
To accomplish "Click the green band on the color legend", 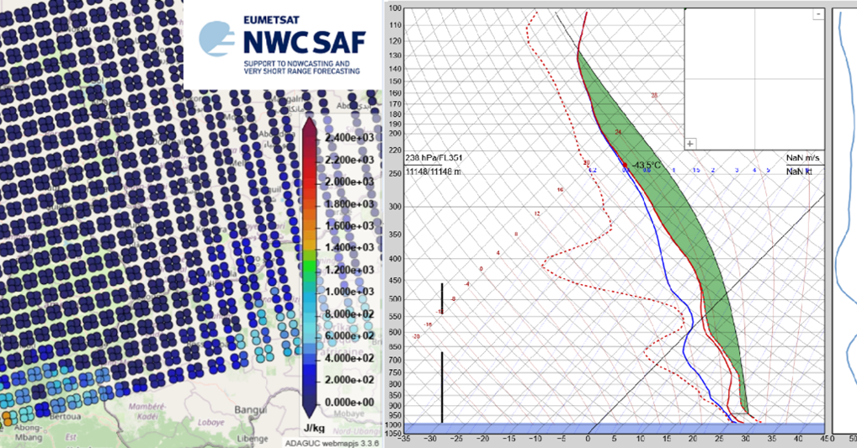I will pyautogui.click(x=310, y=270).
